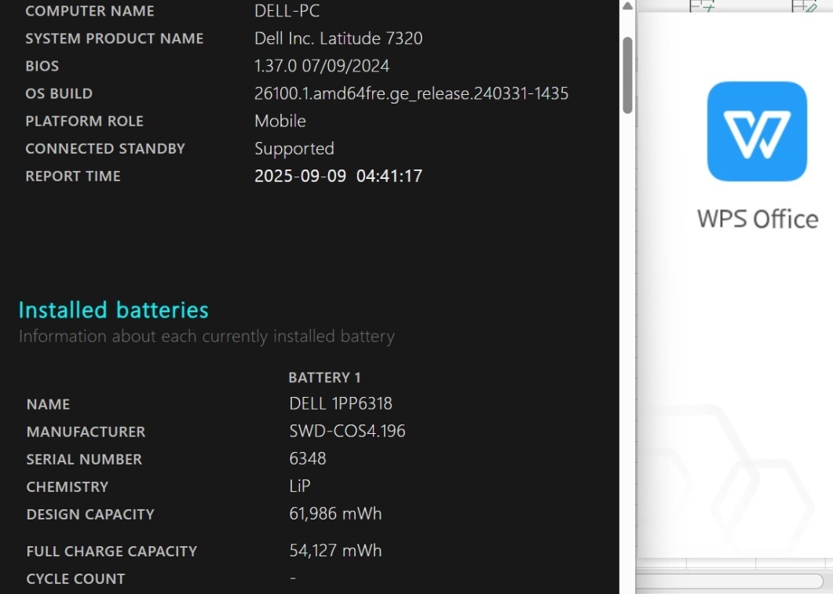Select report time 2025-09-09 04:41:17

coord(338,177)
